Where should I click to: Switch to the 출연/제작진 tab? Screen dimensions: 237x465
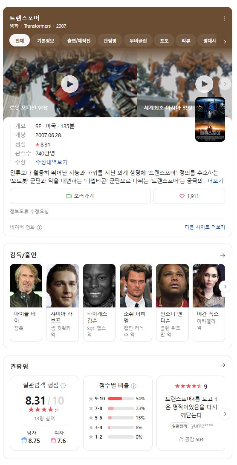tap(79, 40)
